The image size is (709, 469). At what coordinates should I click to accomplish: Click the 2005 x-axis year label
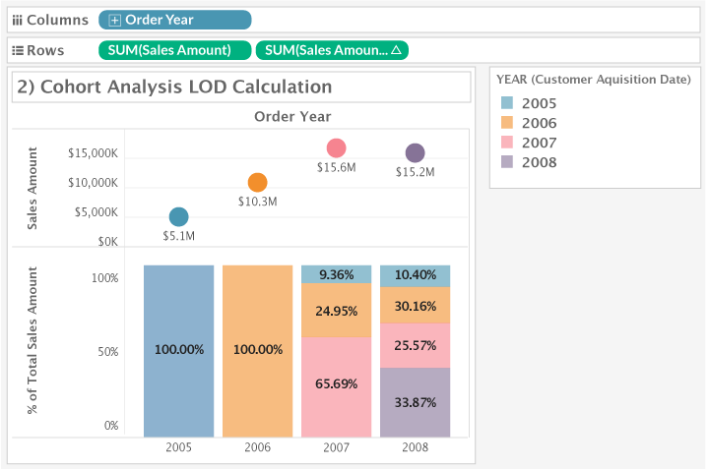pos(178,447)
